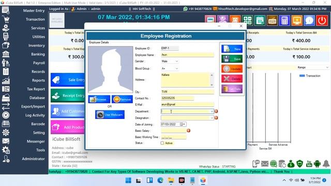Open the Date of Joining calendar picker

(x=183, y=124)
